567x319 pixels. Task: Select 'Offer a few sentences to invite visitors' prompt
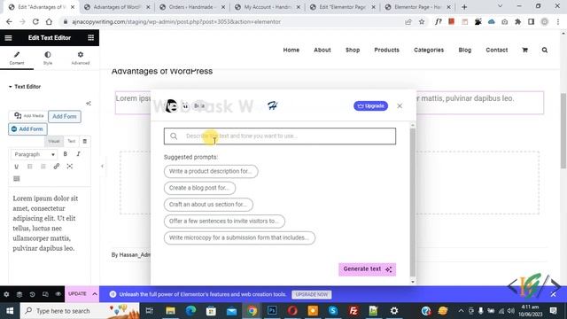(x=224, y=221)
